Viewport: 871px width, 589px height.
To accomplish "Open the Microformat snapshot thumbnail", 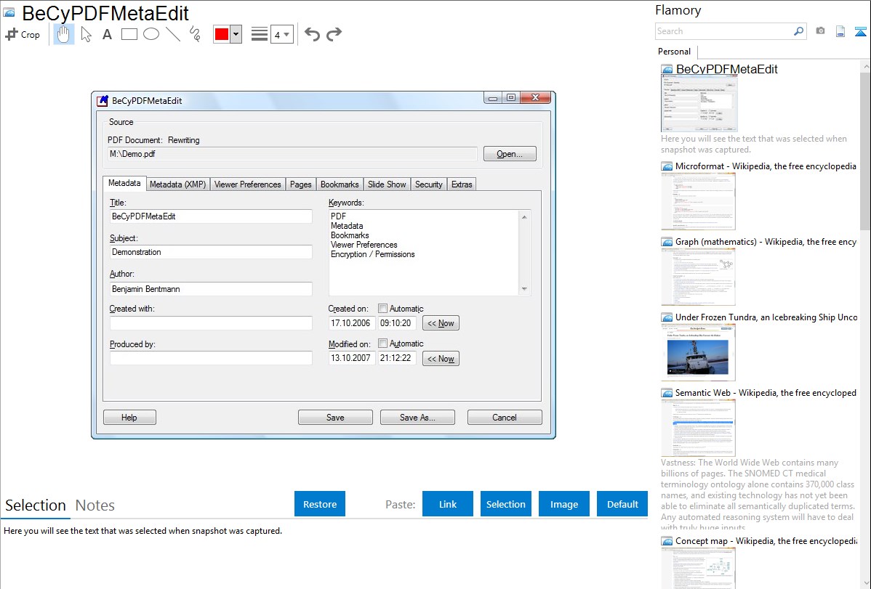I will (x=698, y=201).
